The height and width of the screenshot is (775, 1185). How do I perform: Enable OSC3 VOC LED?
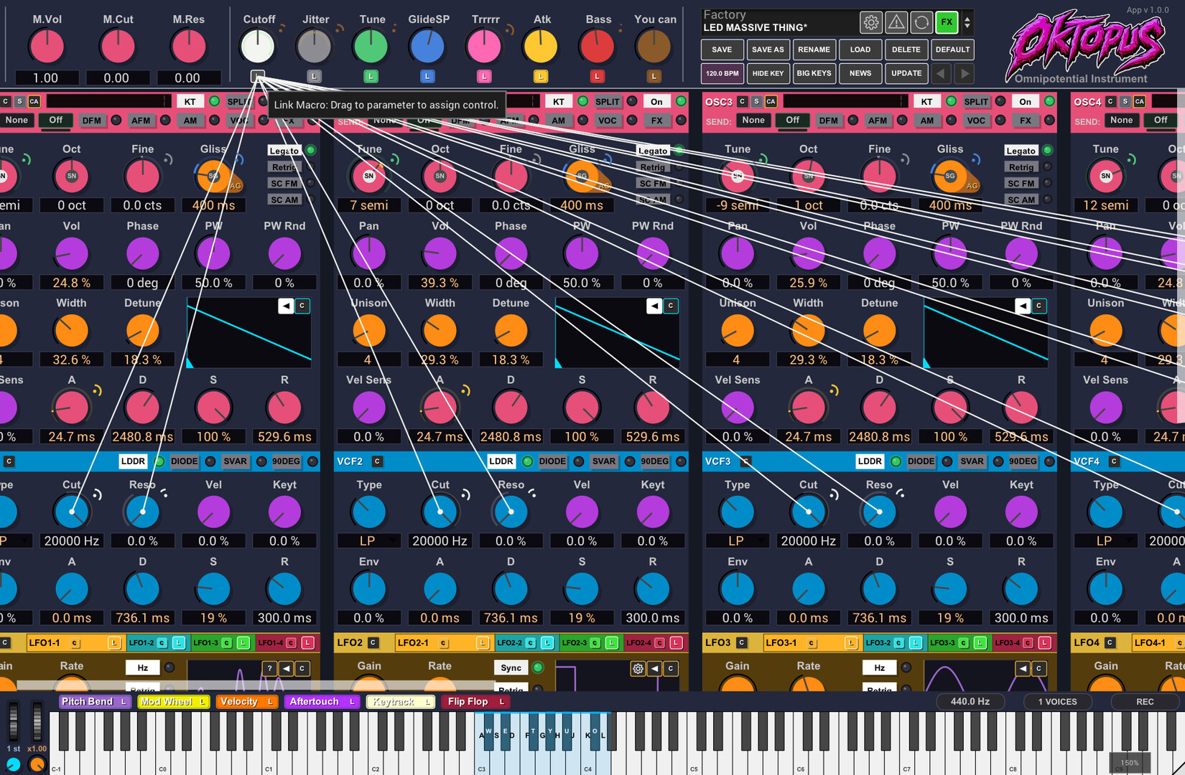pos(1000,120)
